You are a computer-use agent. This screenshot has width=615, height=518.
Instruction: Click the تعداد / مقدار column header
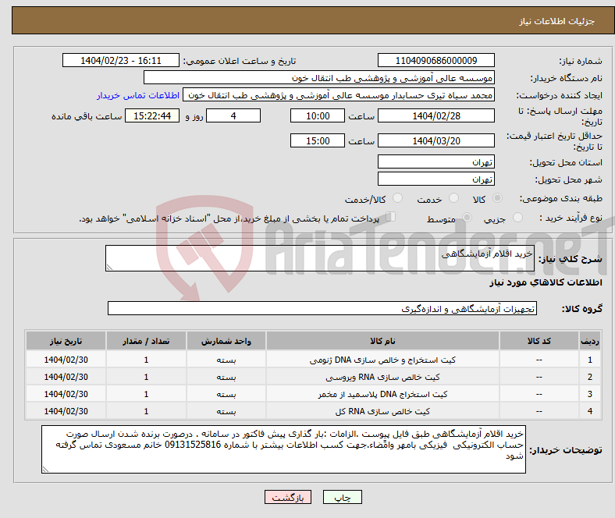tap(146, 341)
